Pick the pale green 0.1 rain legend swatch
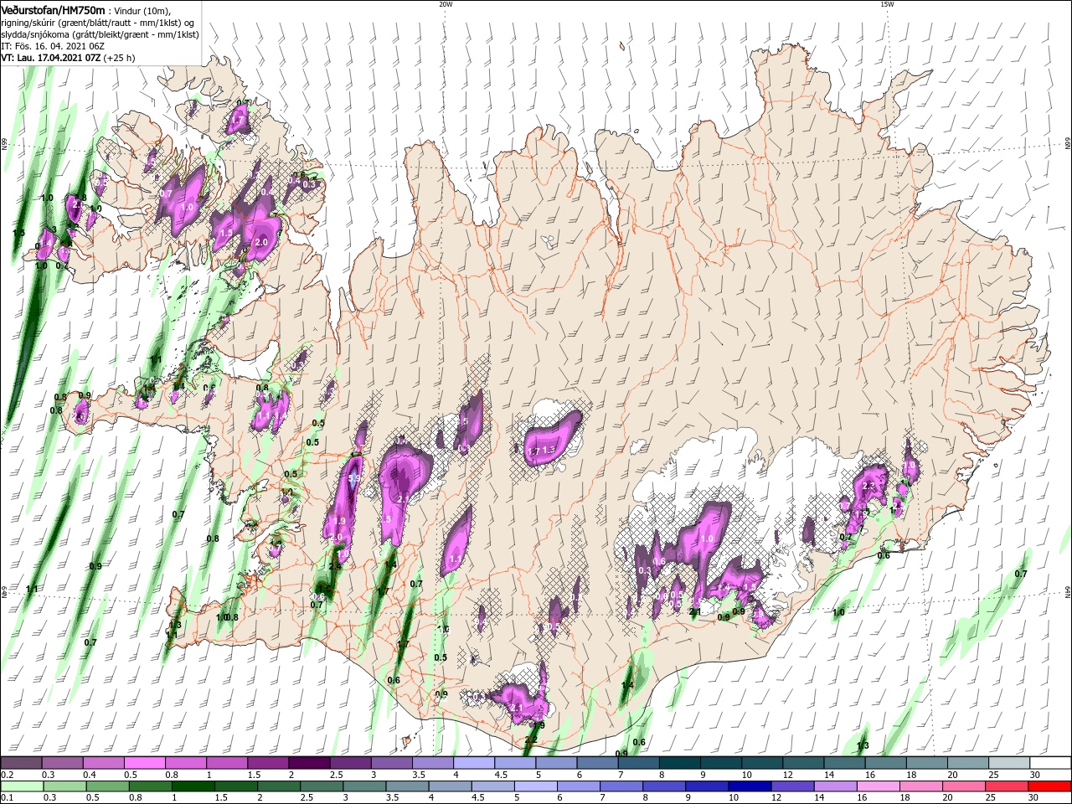This screenshot has width=1072, height=804. [x=21, y=786]
